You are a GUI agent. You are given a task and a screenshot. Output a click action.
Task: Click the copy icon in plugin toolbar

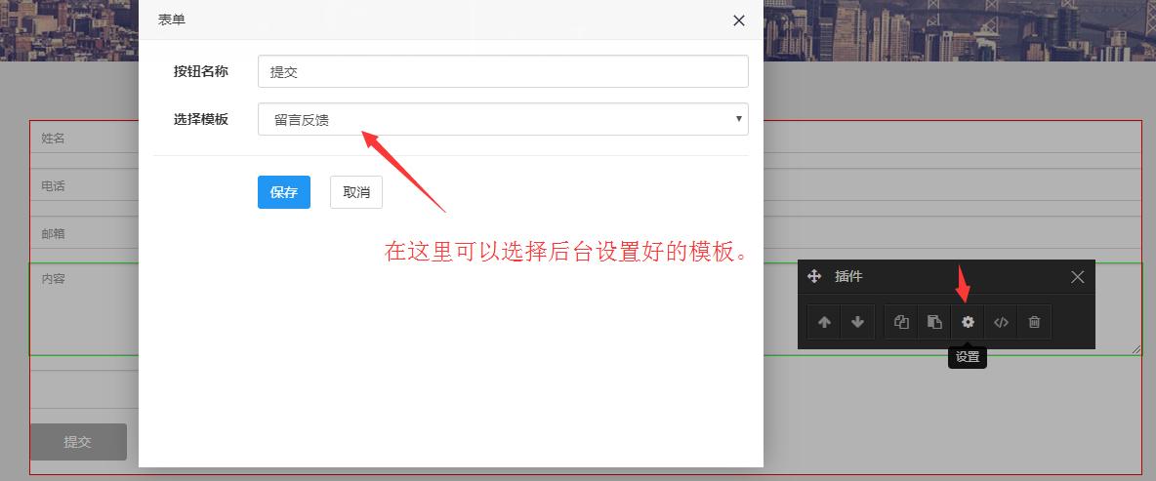point(901,322)
